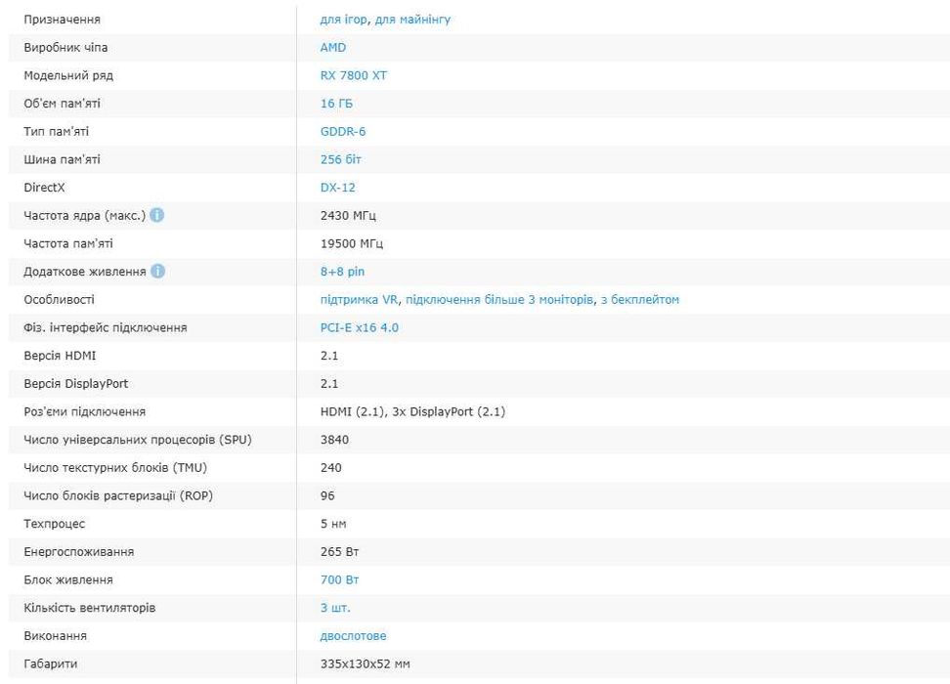Select the 700 Вт power supply link

coord(340,579)
